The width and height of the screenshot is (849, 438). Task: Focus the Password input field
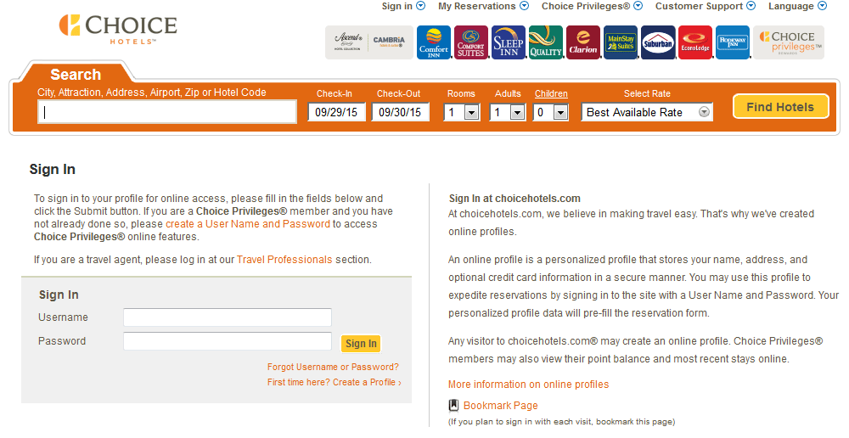coord(228,341)
